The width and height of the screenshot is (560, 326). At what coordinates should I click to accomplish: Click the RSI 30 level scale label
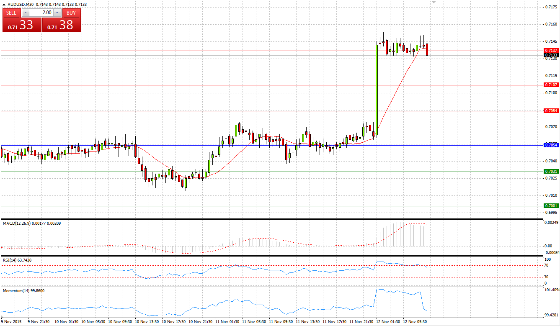[x=546, y=277]
